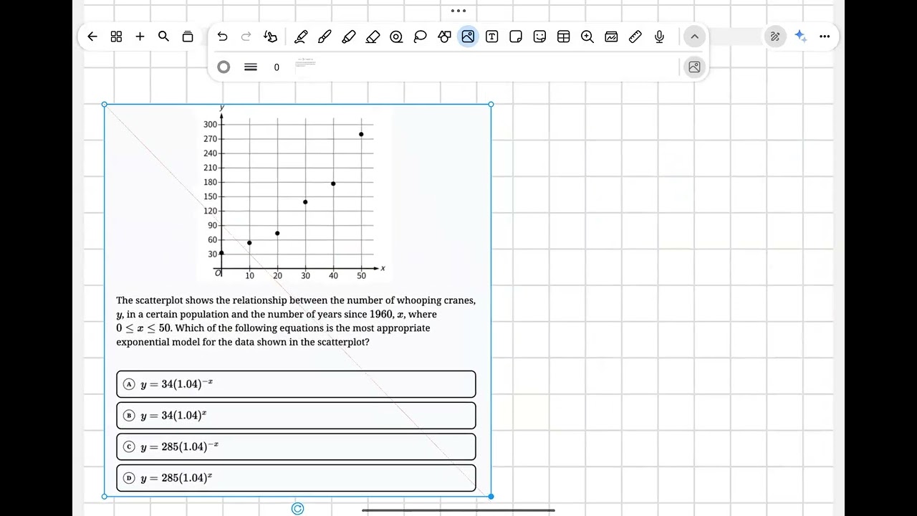Image resolution: width=917 pixels, height=516 pixels.
Task: Open the Stickers tool
Action: [x=539, y=37]
